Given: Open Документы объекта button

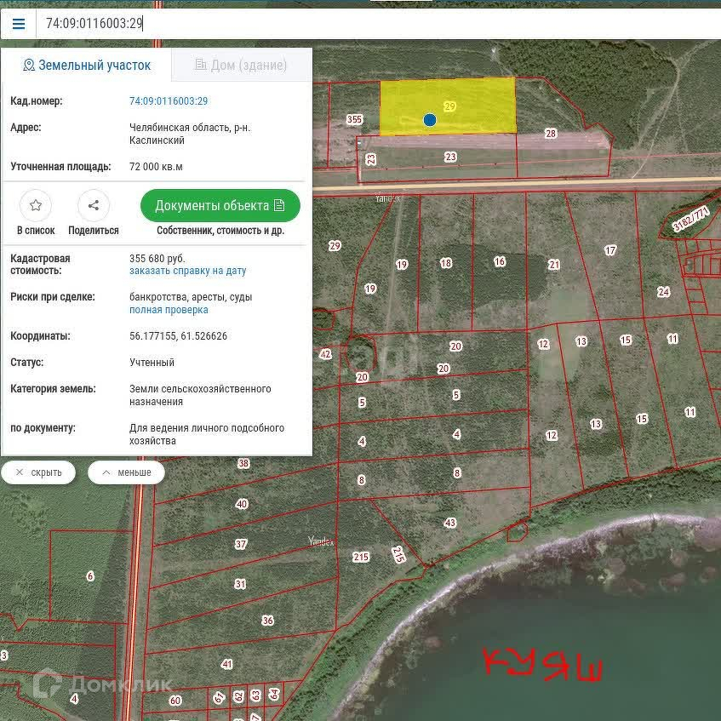Looking at the screenshot, I should pos(220,205).
